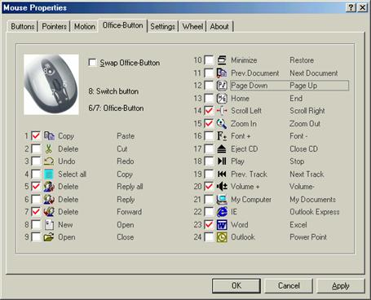Viewport: 371px width, 300px height.
Task: Click the Scroll Left icon in row 14
Action: pos(222,111)
